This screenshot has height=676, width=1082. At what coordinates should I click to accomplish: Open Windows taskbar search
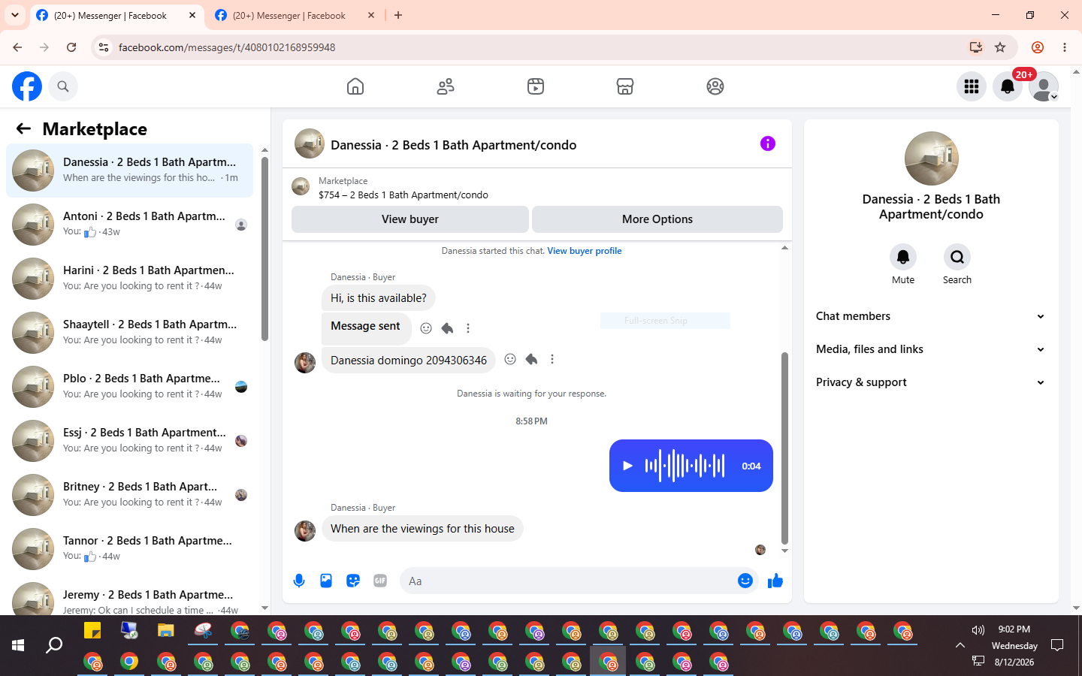[x=54, y=645]
